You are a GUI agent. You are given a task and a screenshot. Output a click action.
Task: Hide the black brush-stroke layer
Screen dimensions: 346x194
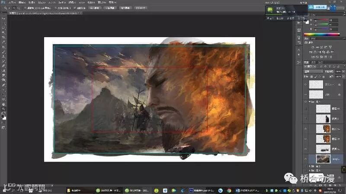click(x=306, y=149)
